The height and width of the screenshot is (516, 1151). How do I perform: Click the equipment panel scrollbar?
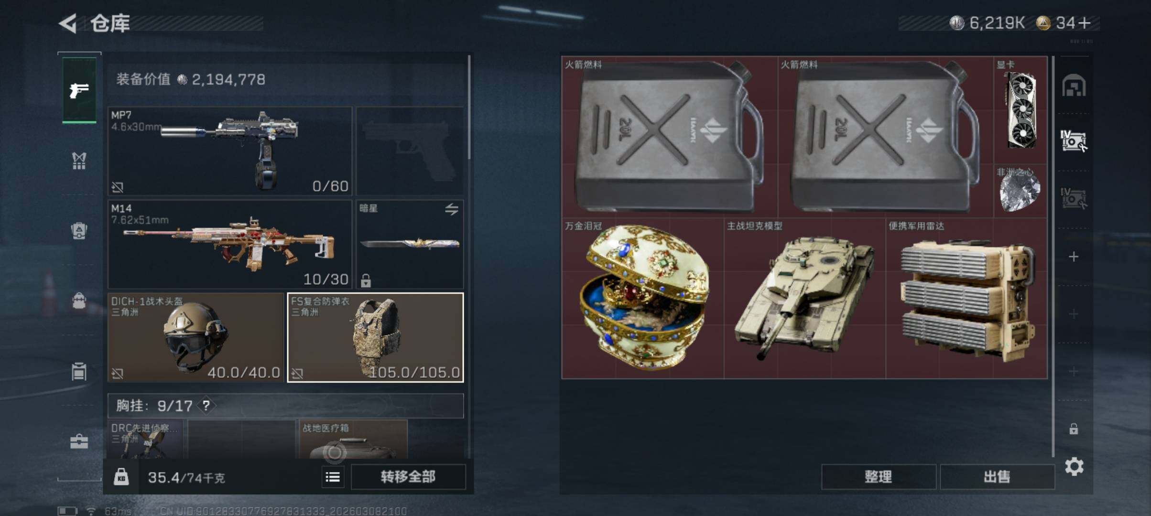(x=469, y=107)
